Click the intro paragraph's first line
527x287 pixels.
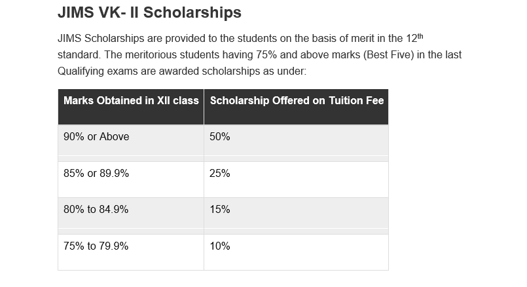pos(236,39)
